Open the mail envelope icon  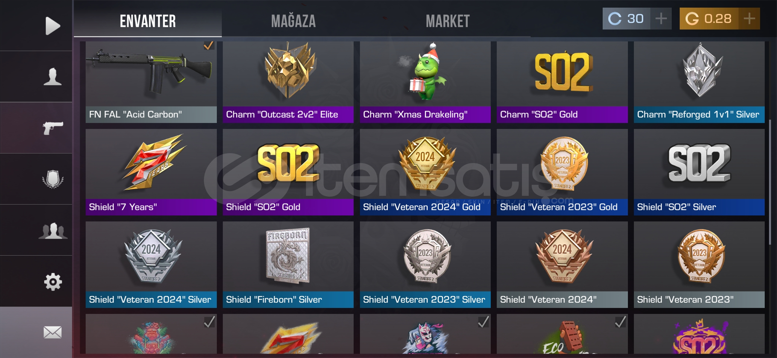click(x=53, y=332)
